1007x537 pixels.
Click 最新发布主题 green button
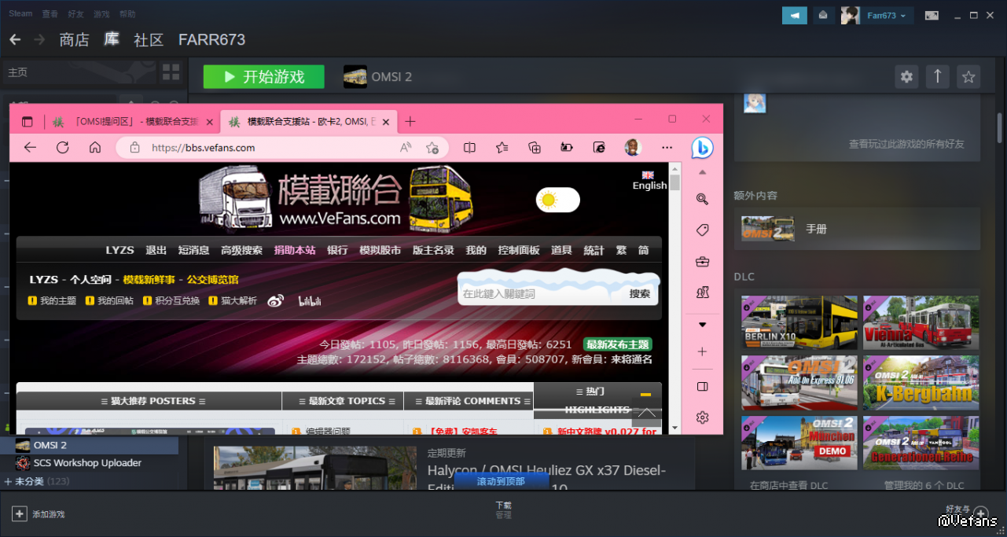tap(618, 344)
